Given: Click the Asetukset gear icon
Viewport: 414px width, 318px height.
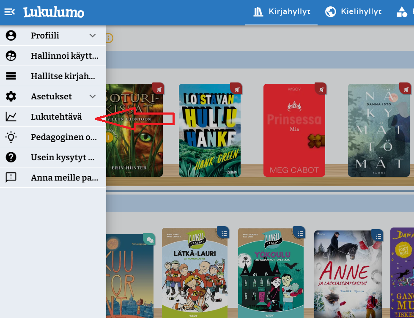Looking at the screenshot, I should click(x=11, y=96).
